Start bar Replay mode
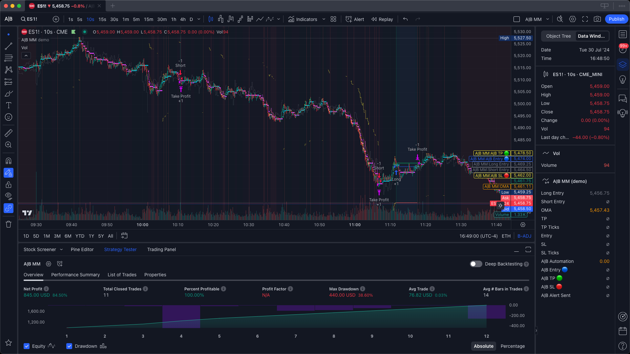Image resolution: width=630 pixels, height=354 pixels. point(382,19)
